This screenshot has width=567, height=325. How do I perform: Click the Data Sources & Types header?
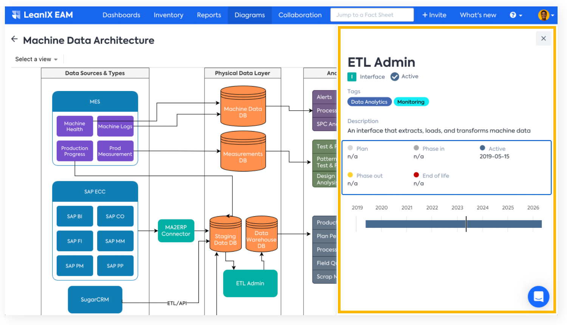coord(95,73)
